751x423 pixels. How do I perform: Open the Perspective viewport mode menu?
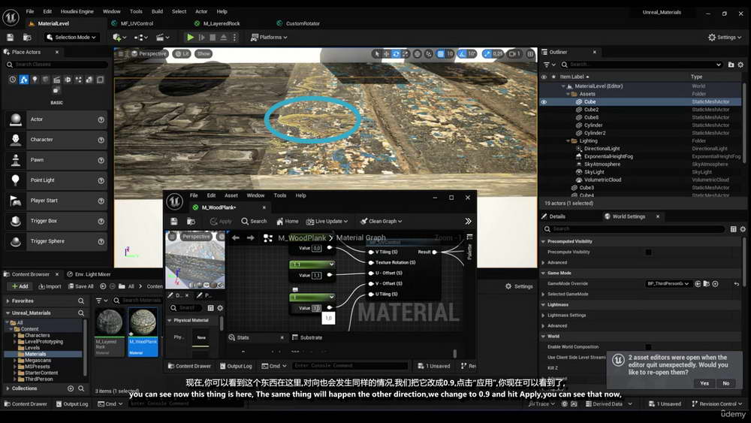click(x=149, y=53)
